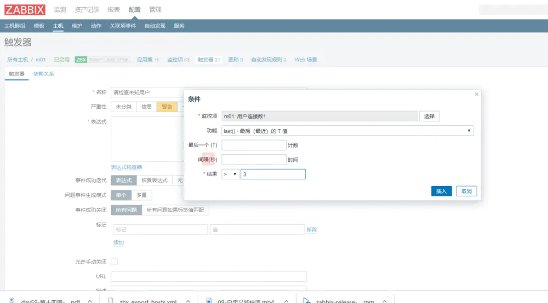Go to 关联项事件 submenu
The image size is (548, 303).
pos(123,26)
